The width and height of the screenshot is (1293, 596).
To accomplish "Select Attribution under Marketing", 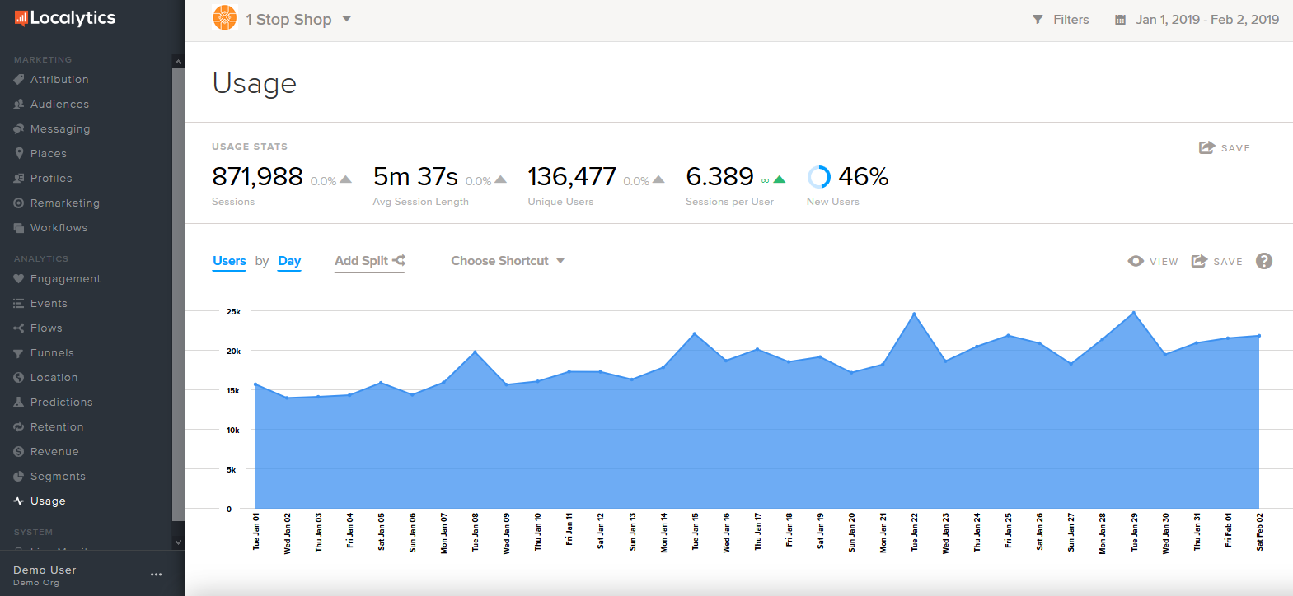I will click(x=59, y=80).
